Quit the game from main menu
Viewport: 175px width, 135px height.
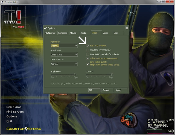pyautogui.click(x=9, y=121)
